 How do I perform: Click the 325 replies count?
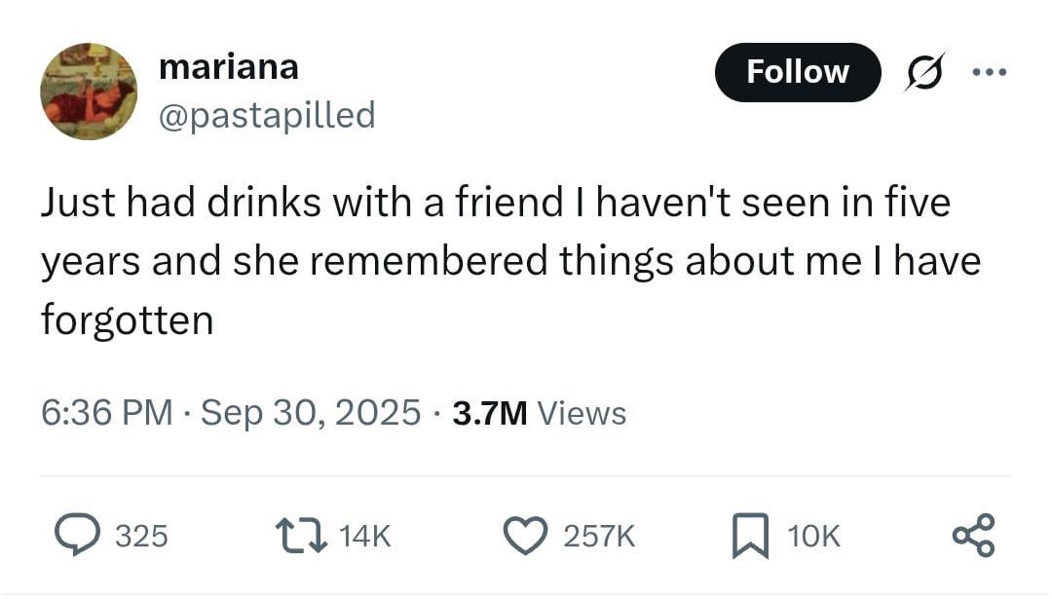click(141, 536)
